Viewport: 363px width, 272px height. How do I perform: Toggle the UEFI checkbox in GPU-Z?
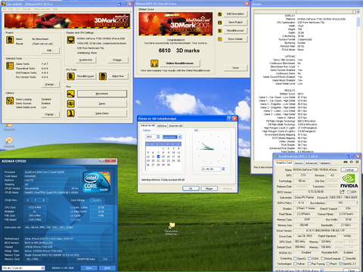349,192
